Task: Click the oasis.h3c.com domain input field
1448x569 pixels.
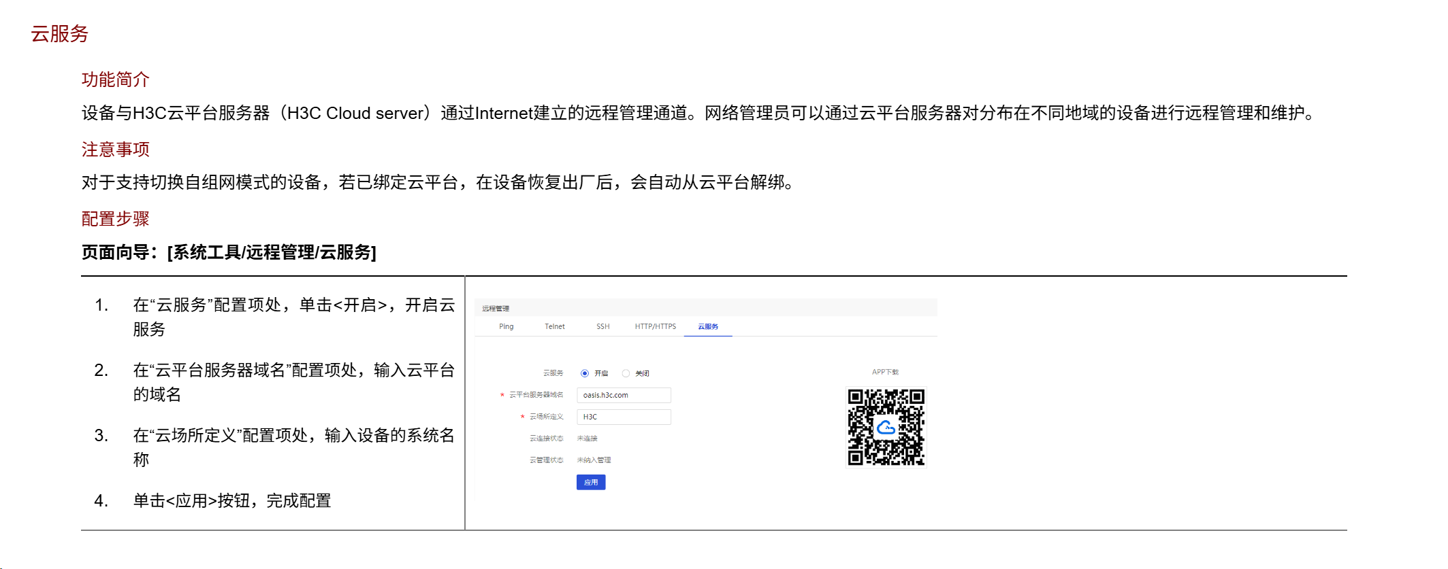Action: 624,395
